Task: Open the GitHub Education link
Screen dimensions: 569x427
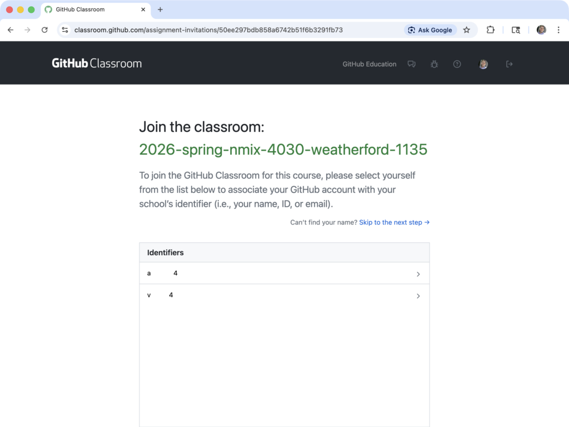Action: (x=369, y=64)
